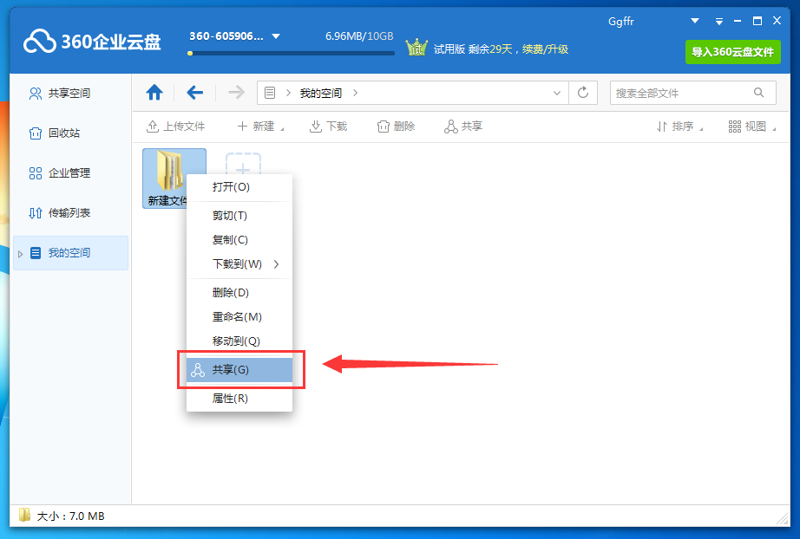This screenshot has height=539, width=800.
Task: Open the home icon in breadcrumb bar
Action: pyautogui.click(x=154, y=92)
